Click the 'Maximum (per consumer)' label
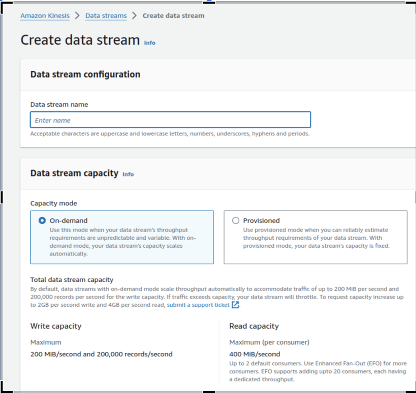Viewport: 416px width, 393px height. click(269, 342)
